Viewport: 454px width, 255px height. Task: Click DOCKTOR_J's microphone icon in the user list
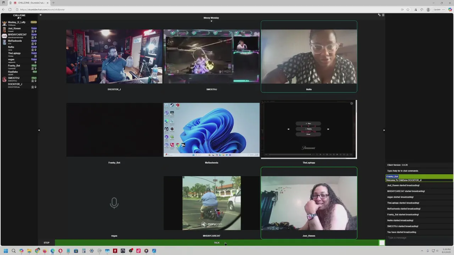[35, 87]
